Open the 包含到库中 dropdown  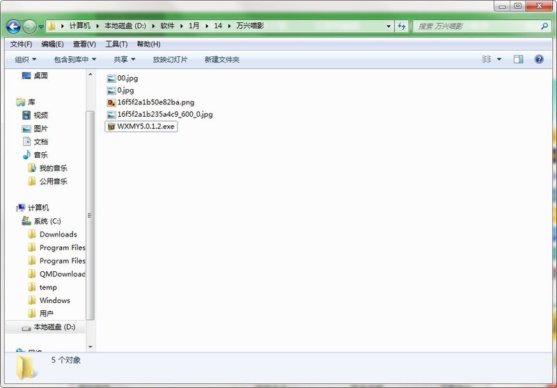(75, 60)
